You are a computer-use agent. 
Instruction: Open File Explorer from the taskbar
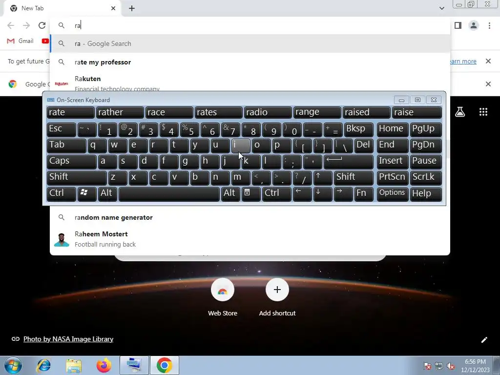(x=74, y=365)
